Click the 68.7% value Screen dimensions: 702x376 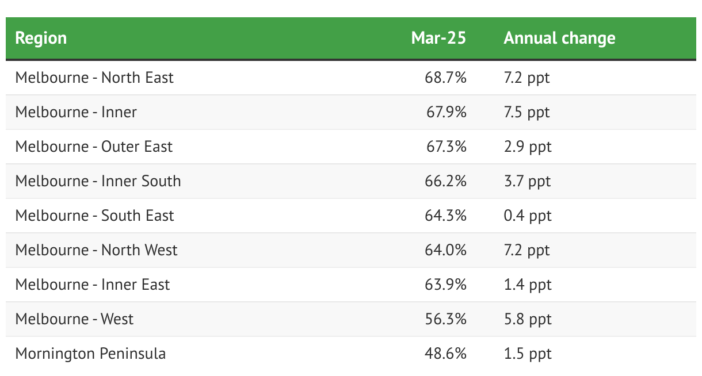446,78
